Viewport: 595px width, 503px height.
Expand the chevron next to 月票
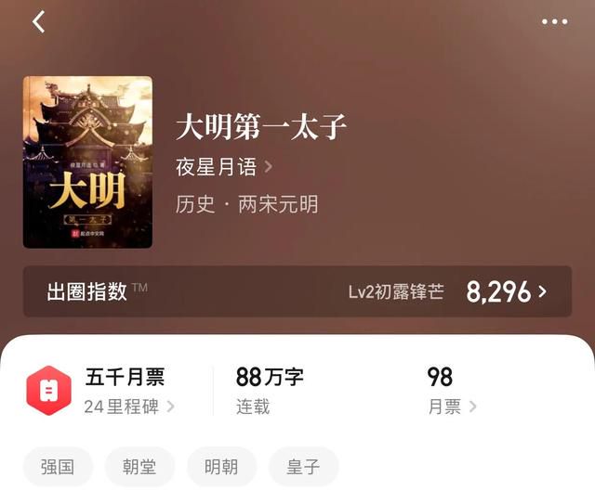[472, 406]
